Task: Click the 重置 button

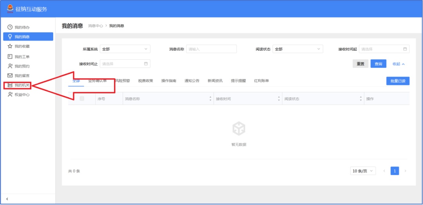Action: [x=360, y=64]
